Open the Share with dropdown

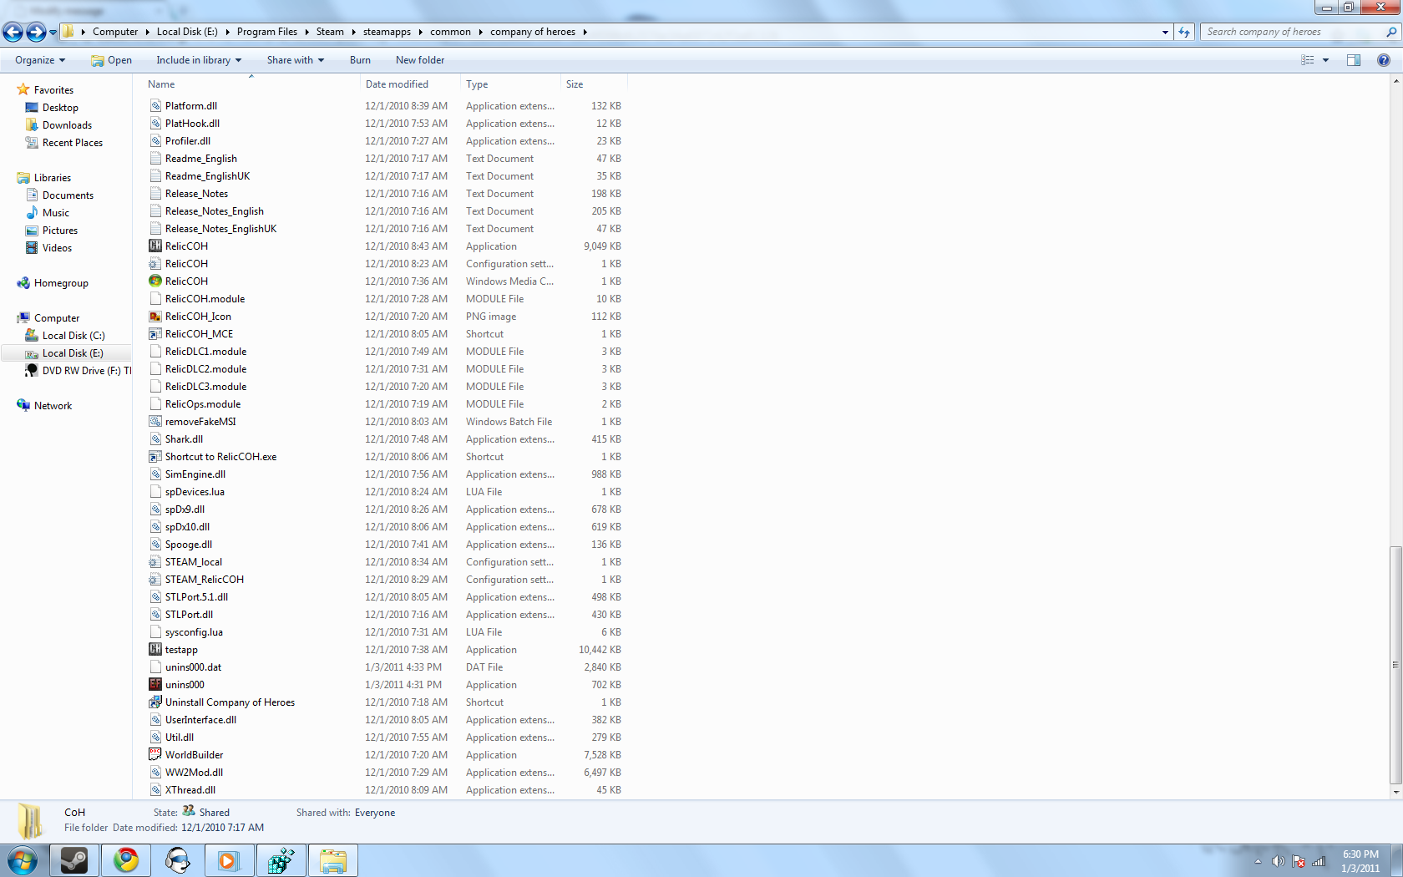point(296,60)
